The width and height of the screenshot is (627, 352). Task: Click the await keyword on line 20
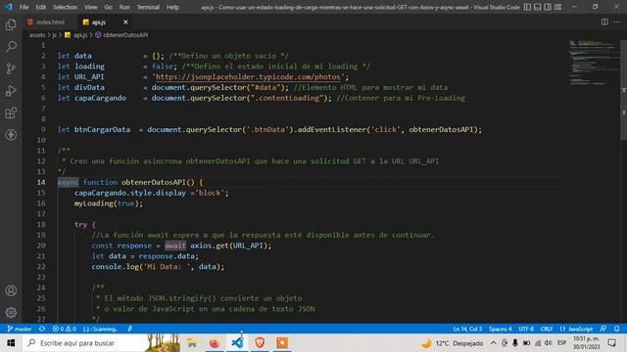(175, 245)
